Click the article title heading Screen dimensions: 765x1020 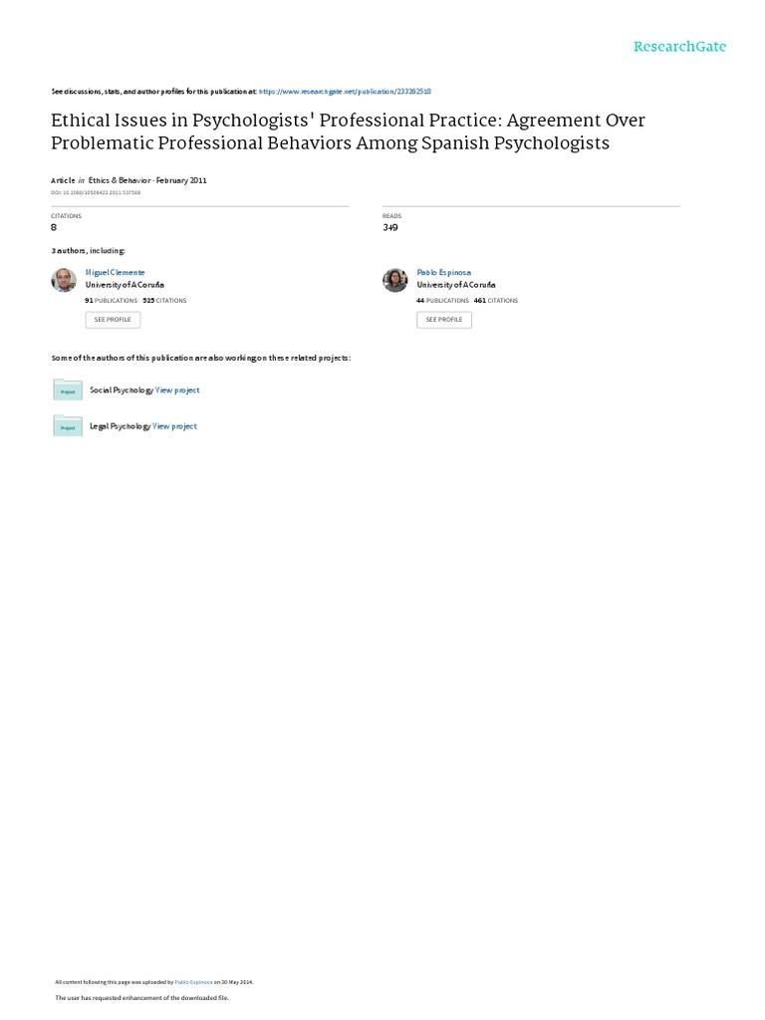pyautogui.click(x=349, y=131)
